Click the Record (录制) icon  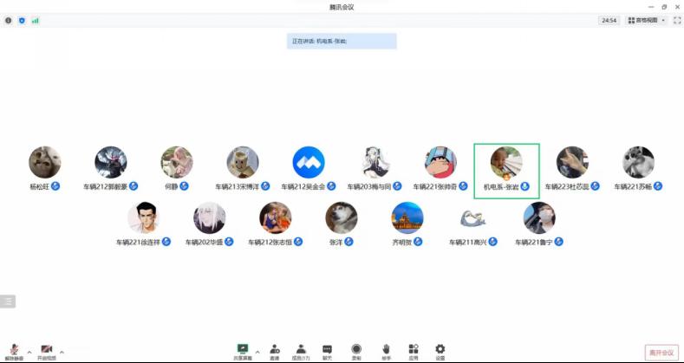point(356,349)
